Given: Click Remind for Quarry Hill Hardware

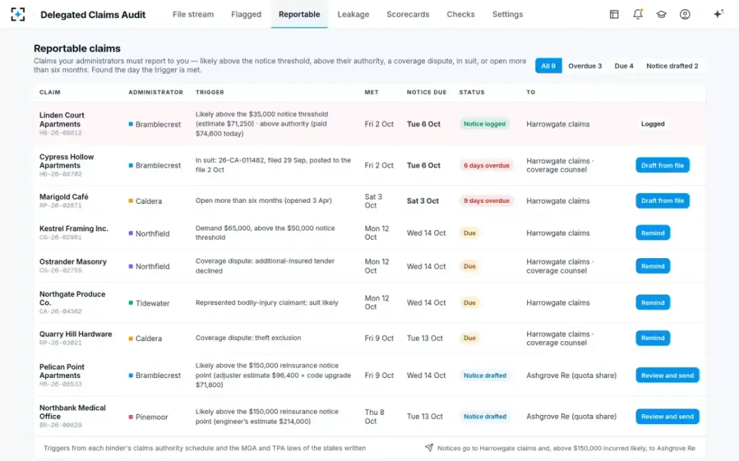Looking at the screenshot, I should coord(653,338).
